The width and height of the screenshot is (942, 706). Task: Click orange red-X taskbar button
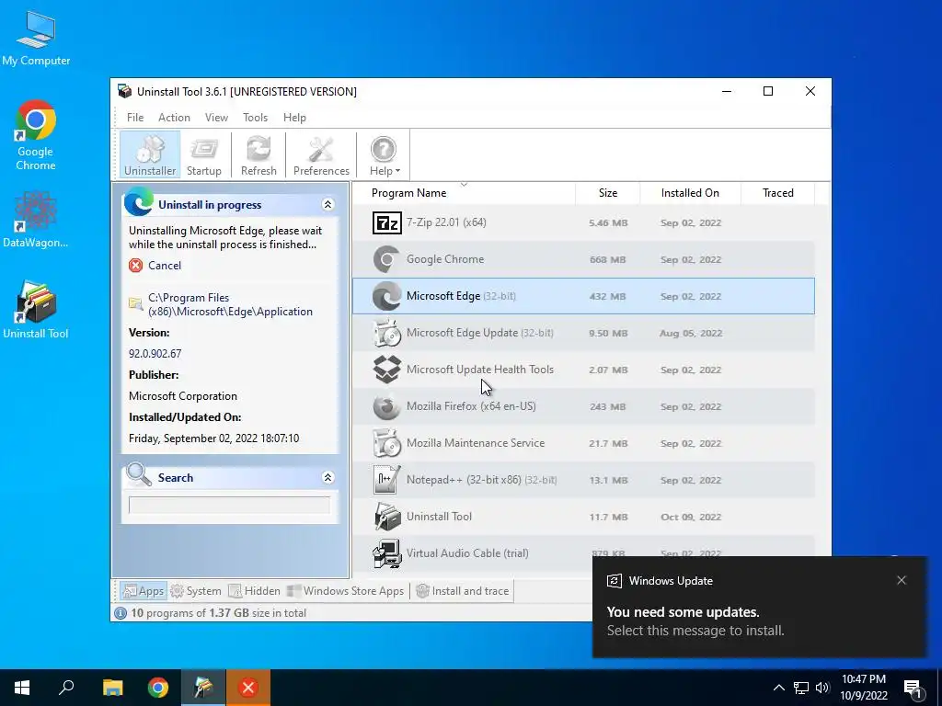pos(248,688)
